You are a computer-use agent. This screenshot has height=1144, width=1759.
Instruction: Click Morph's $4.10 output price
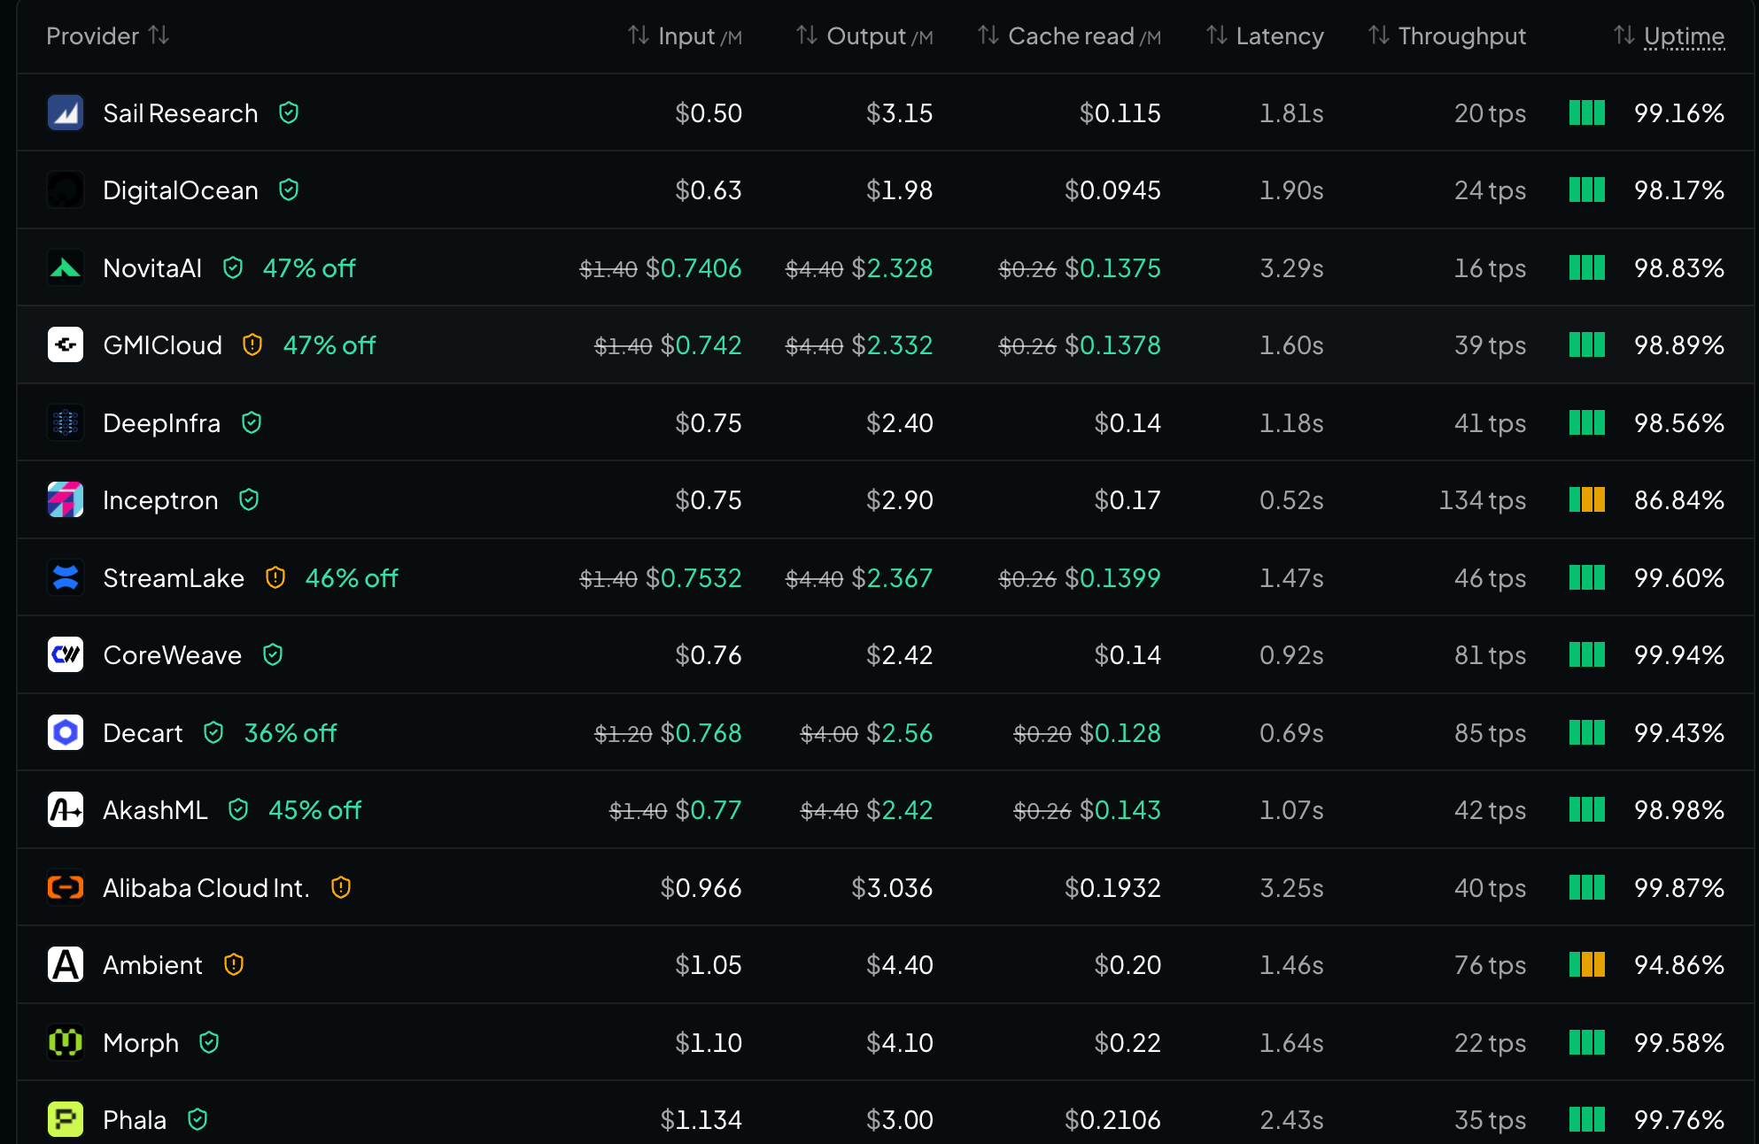900,1043
